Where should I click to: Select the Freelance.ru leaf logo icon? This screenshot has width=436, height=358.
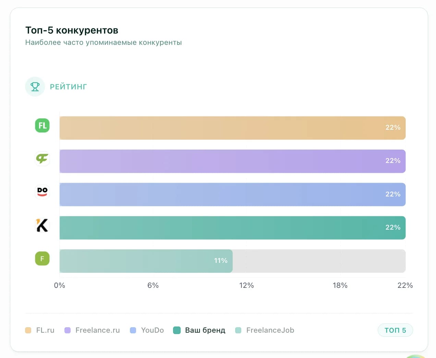42,159
